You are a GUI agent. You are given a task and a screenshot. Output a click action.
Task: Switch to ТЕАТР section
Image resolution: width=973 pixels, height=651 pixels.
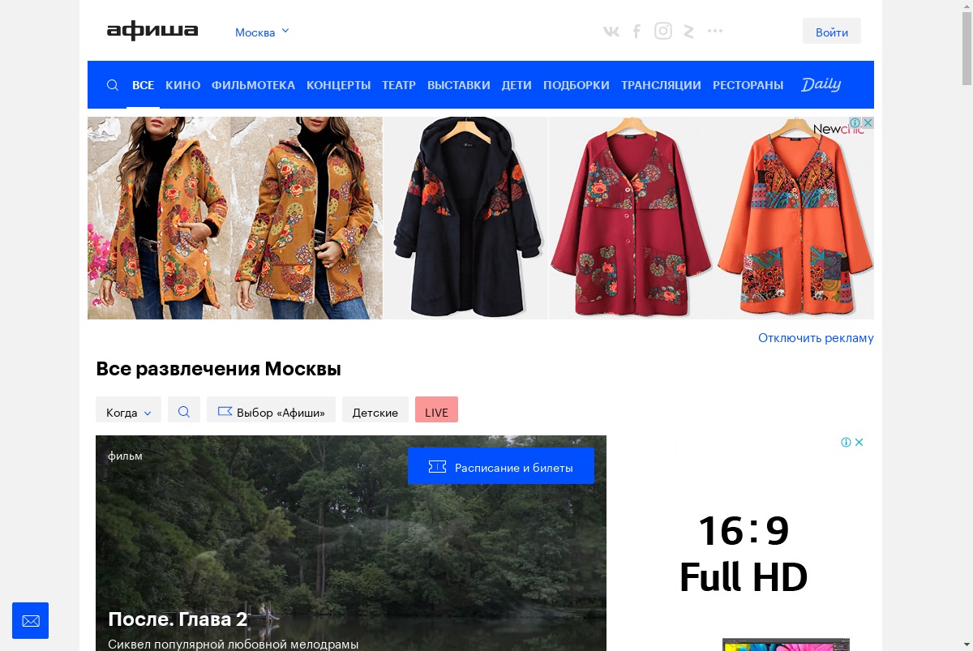(399, 85)
